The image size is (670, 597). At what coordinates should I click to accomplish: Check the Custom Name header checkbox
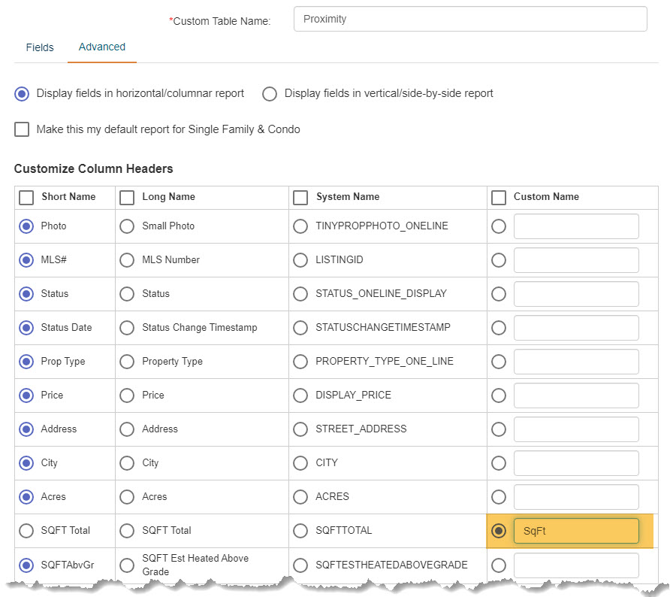tap(499, 198)
